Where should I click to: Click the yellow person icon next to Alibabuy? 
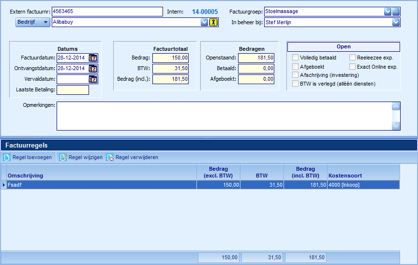click(x=213, y=22)
